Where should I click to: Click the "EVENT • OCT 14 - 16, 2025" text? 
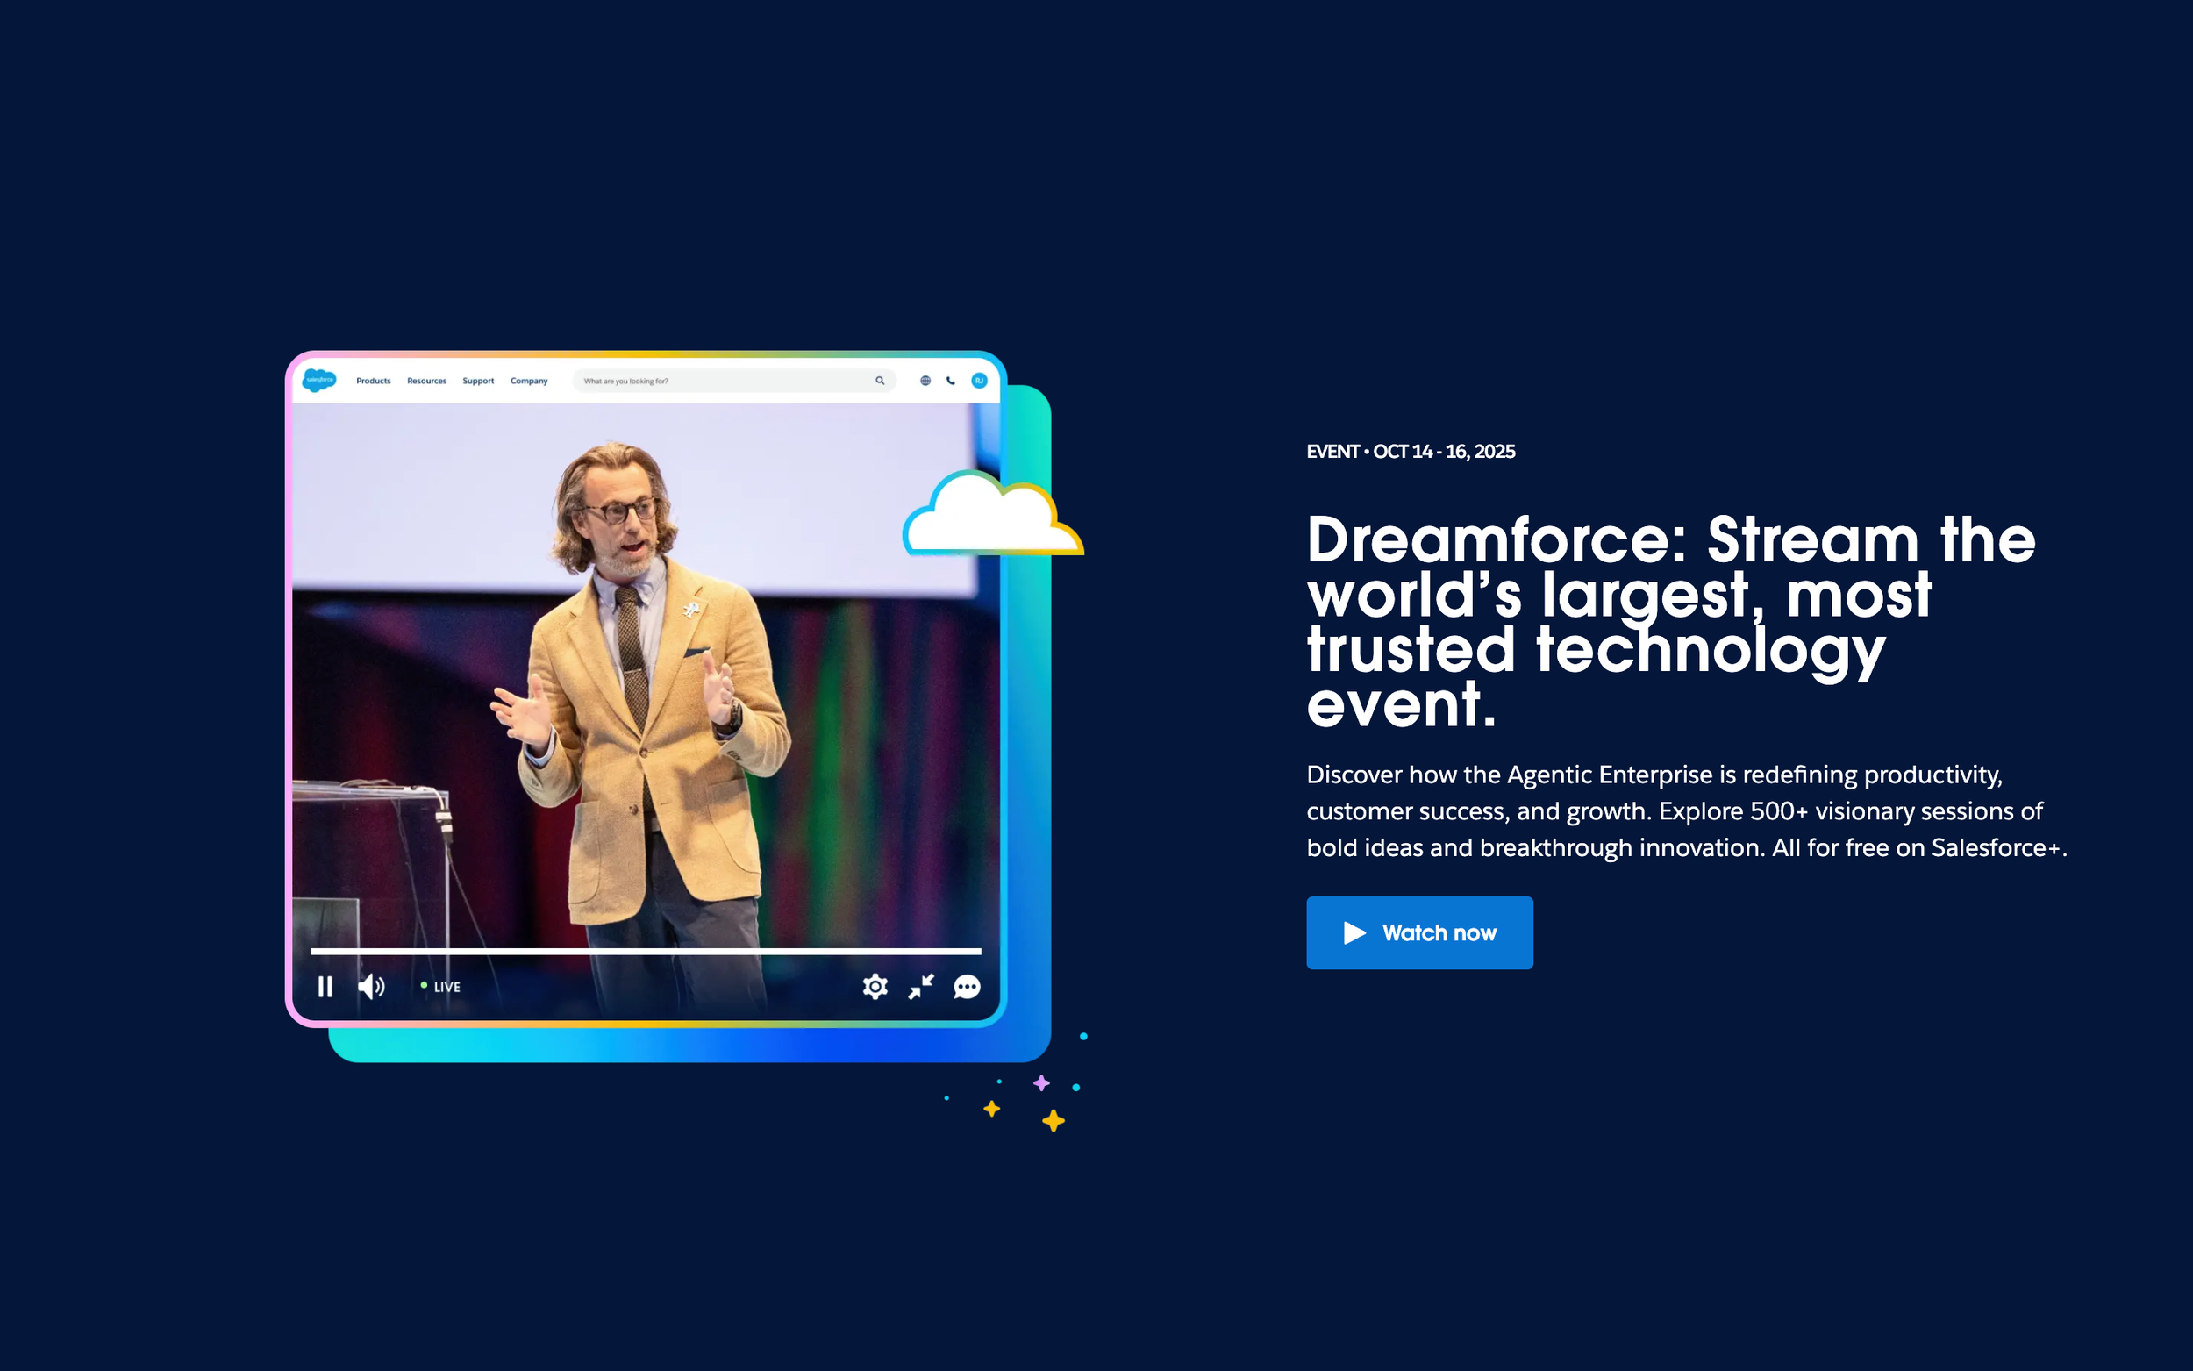pyautogui.click(x=1411, y=452)
